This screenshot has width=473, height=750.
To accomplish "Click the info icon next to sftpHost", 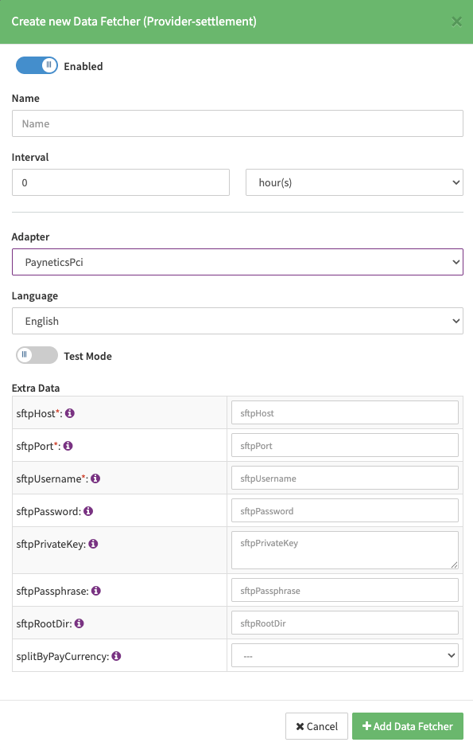I will point(70,413).
